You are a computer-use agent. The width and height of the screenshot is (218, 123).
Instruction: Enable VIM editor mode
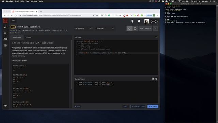pyautogui.click(x=141, y=29)
